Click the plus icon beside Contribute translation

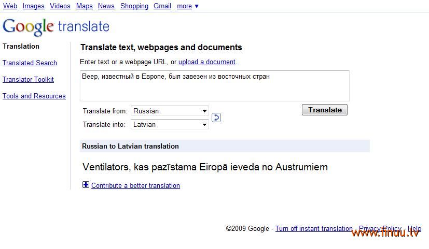86,185
